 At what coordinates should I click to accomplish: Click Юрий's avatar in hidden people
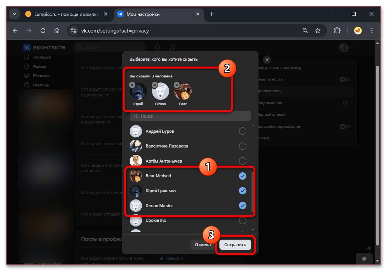point(138,91)
